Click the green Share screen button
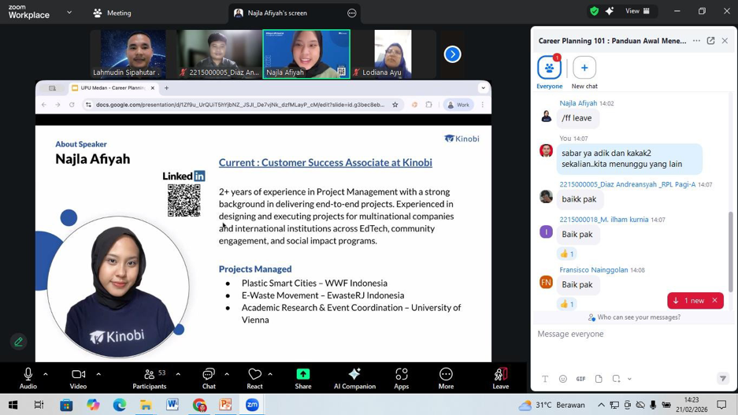Viewport: 738px width, 415px height. (303, 377)
